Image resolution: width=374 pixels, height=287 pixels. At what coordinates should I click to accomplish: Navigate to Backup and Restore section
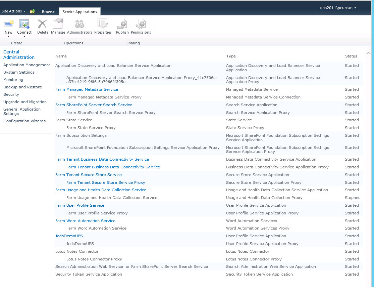[22, 87]
